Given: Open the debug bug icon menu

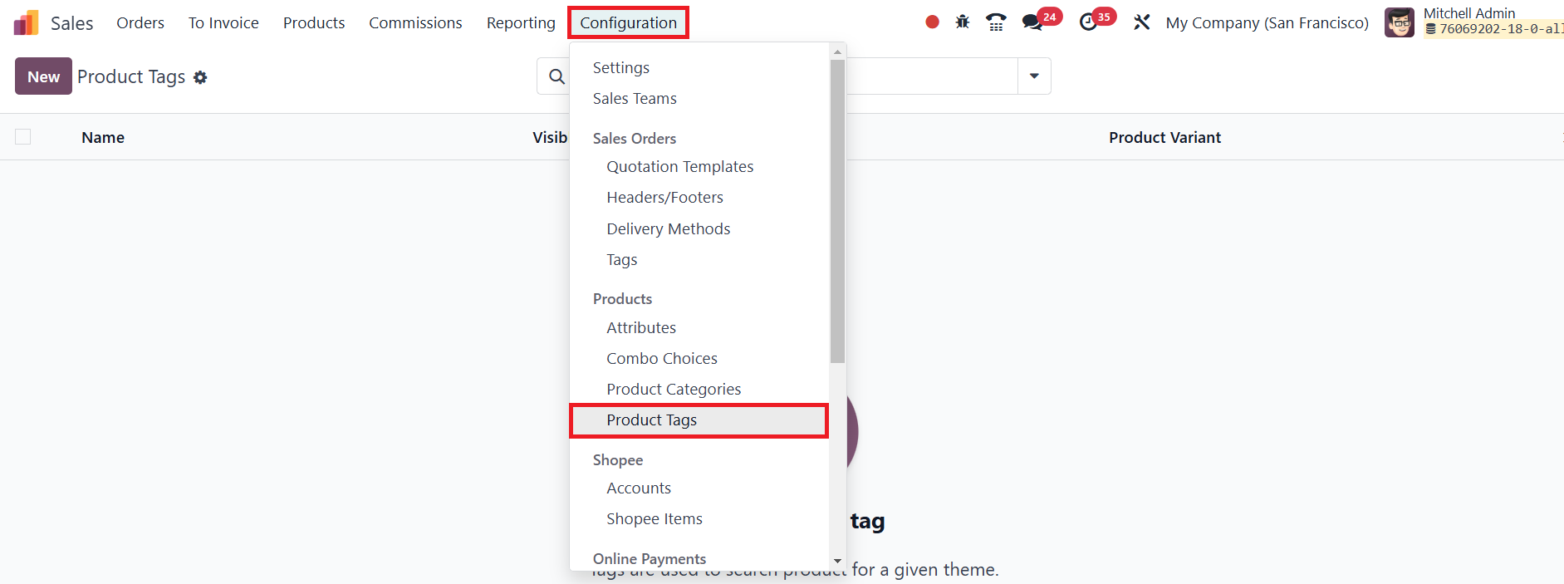Looking at the screenshot, I should click(x=963, y=22).
